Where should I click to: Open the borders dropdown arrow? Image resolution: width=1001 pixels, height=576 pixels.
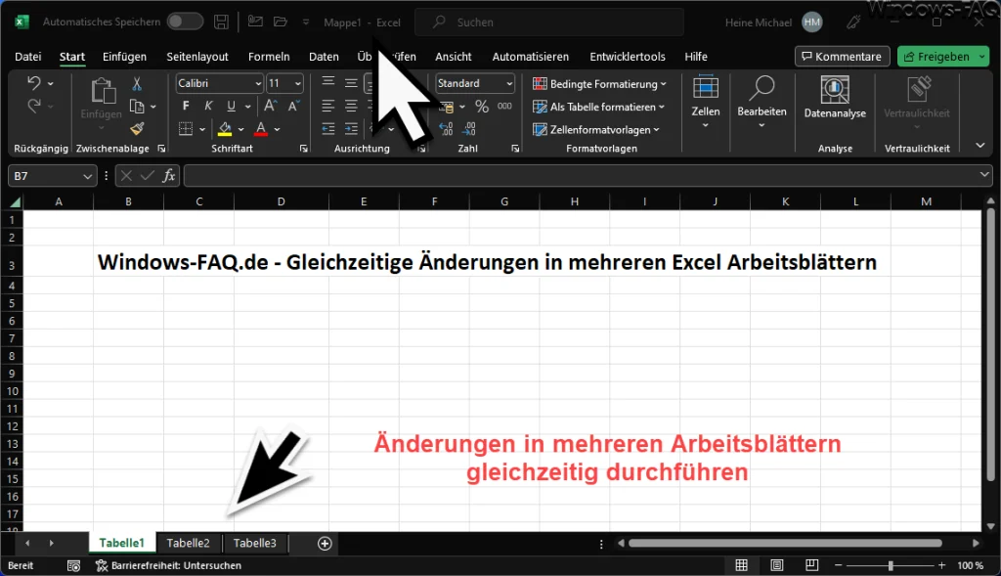point(202,130)
